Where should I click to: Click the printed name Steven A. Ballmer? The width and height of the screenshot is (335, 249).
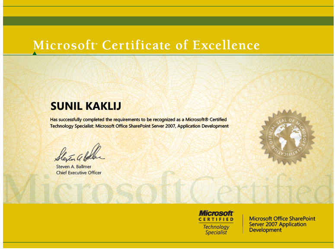(x=73, y=167)
